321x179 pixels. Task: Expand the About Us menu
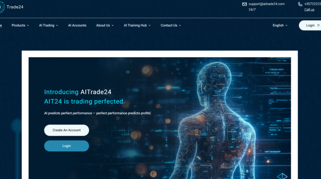click(x=105, y=26)
